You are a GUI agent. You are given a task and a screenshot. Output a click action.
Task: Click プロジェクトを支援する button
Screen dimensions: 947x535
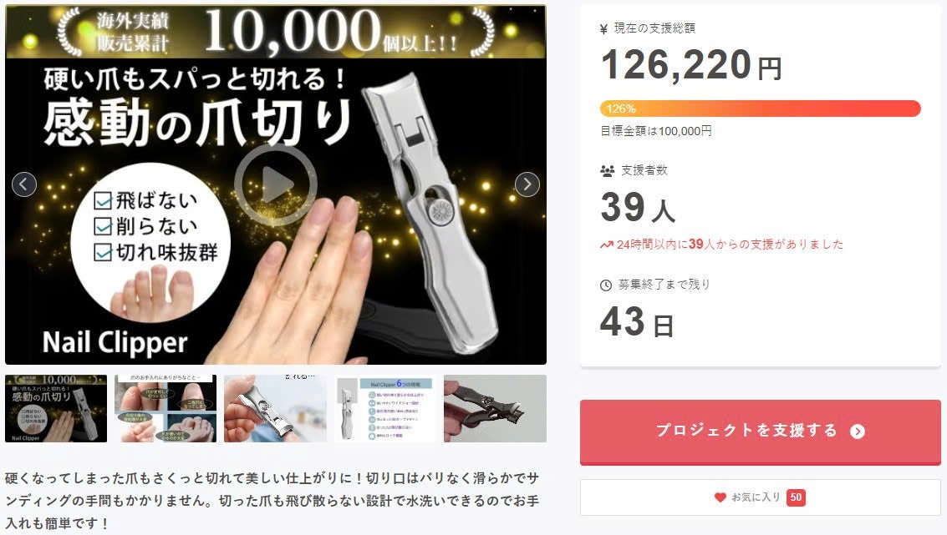tap(761, 432)
